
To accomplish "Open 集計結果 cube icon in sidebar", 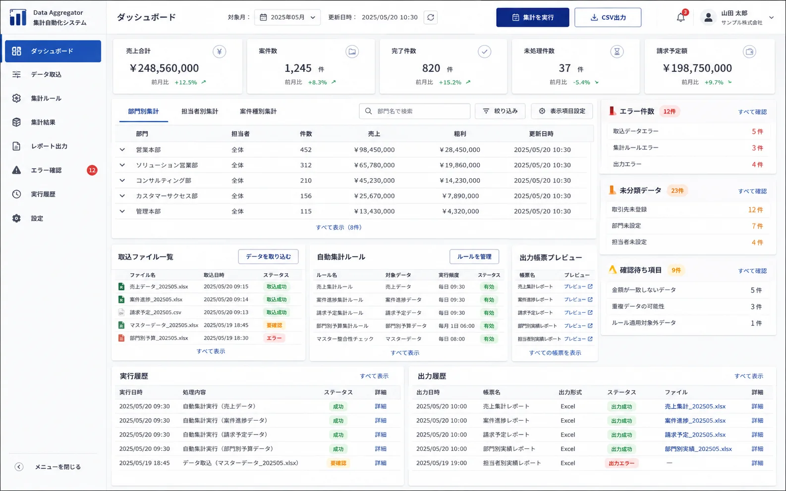I will (16, 122).
